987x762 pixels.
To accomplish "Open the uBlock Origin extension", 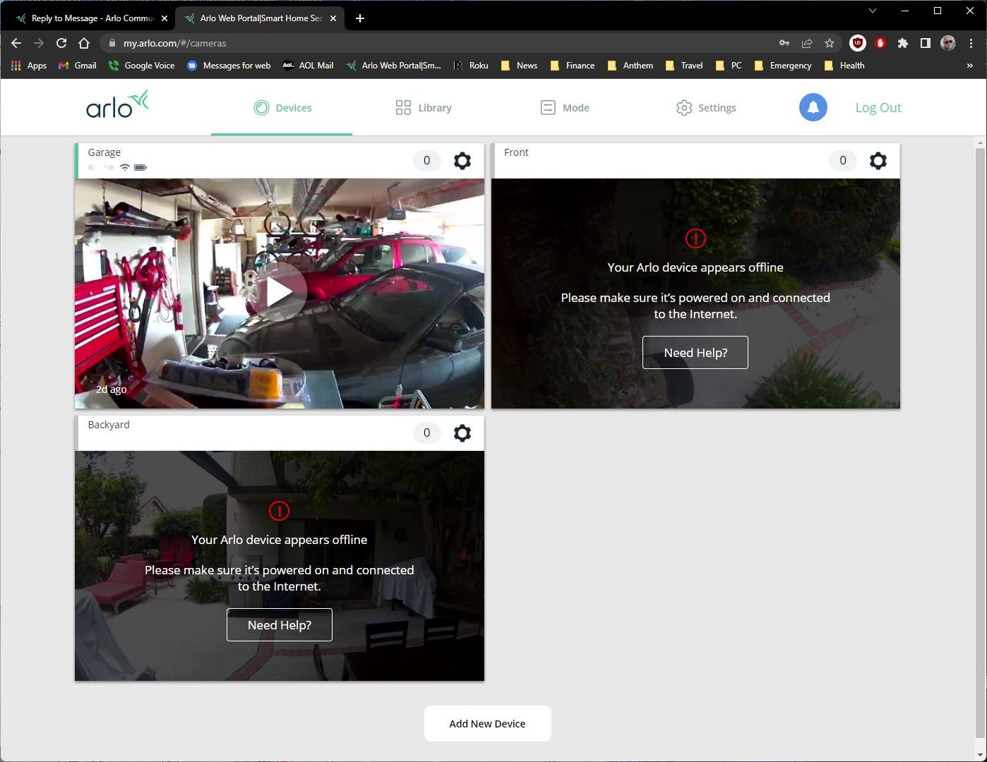I will point(858,43).
